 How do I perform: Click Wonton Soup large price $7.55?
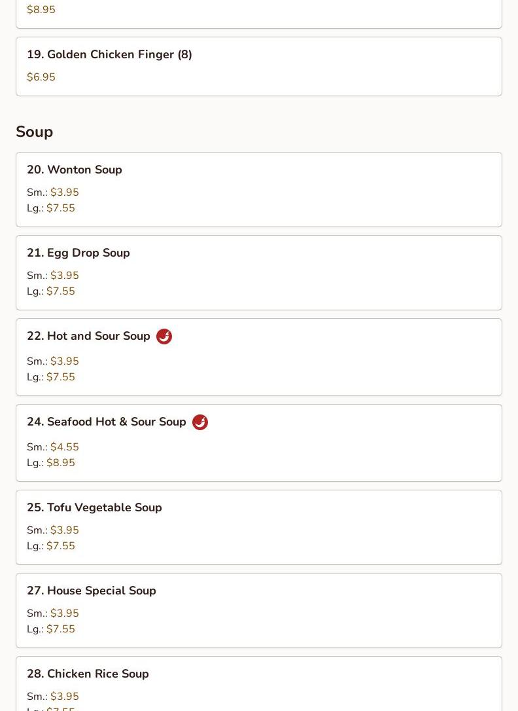pyautogui.click(x=61, y=208)
